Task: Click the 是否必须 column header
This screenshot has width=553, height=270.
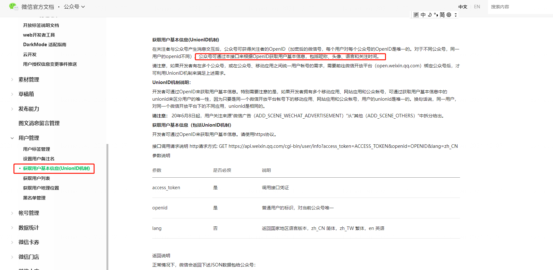Action: point(222,170)
